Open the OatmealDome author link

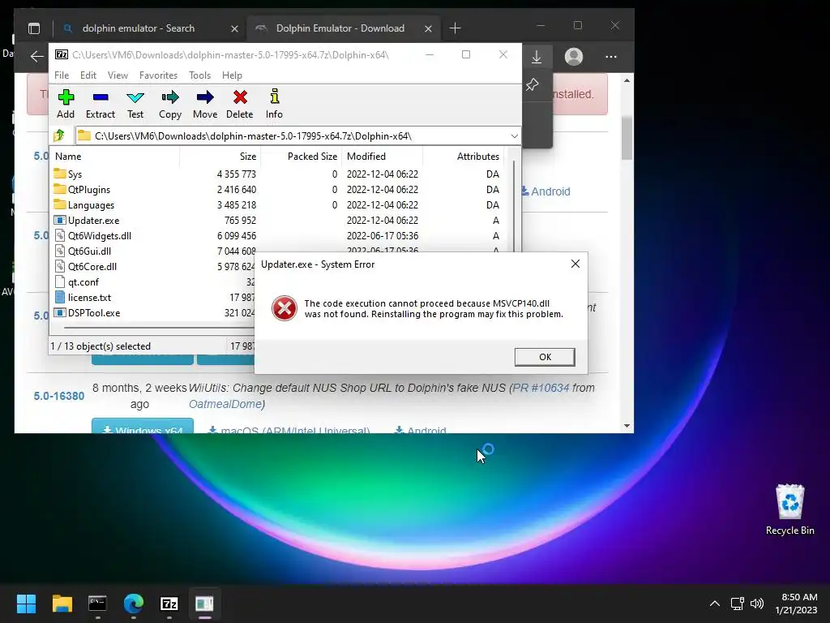(x=225, y=404)
